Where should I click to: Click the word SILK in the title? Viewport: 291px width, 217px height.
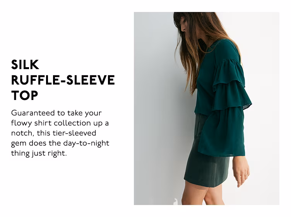[x=25, y=64]
